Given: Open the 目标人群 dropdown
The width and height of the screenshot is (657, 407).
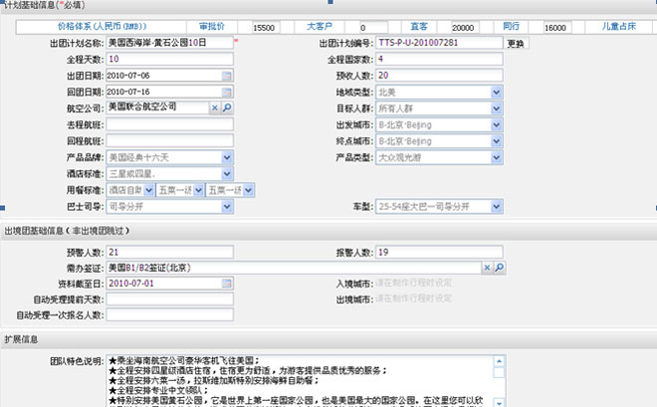Looking at the screenshot, I should click(496, 107).
